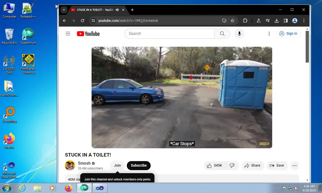The image size is (322, 193).
Task: Click scrollbar down arrow
Action: (307, 180)
